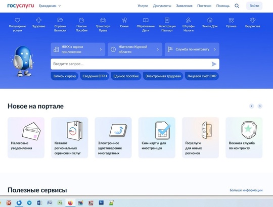The height and width of the screenshot is (207, 273).
Task: Go home via the Госуслуги logo
Action: point(21,6)
